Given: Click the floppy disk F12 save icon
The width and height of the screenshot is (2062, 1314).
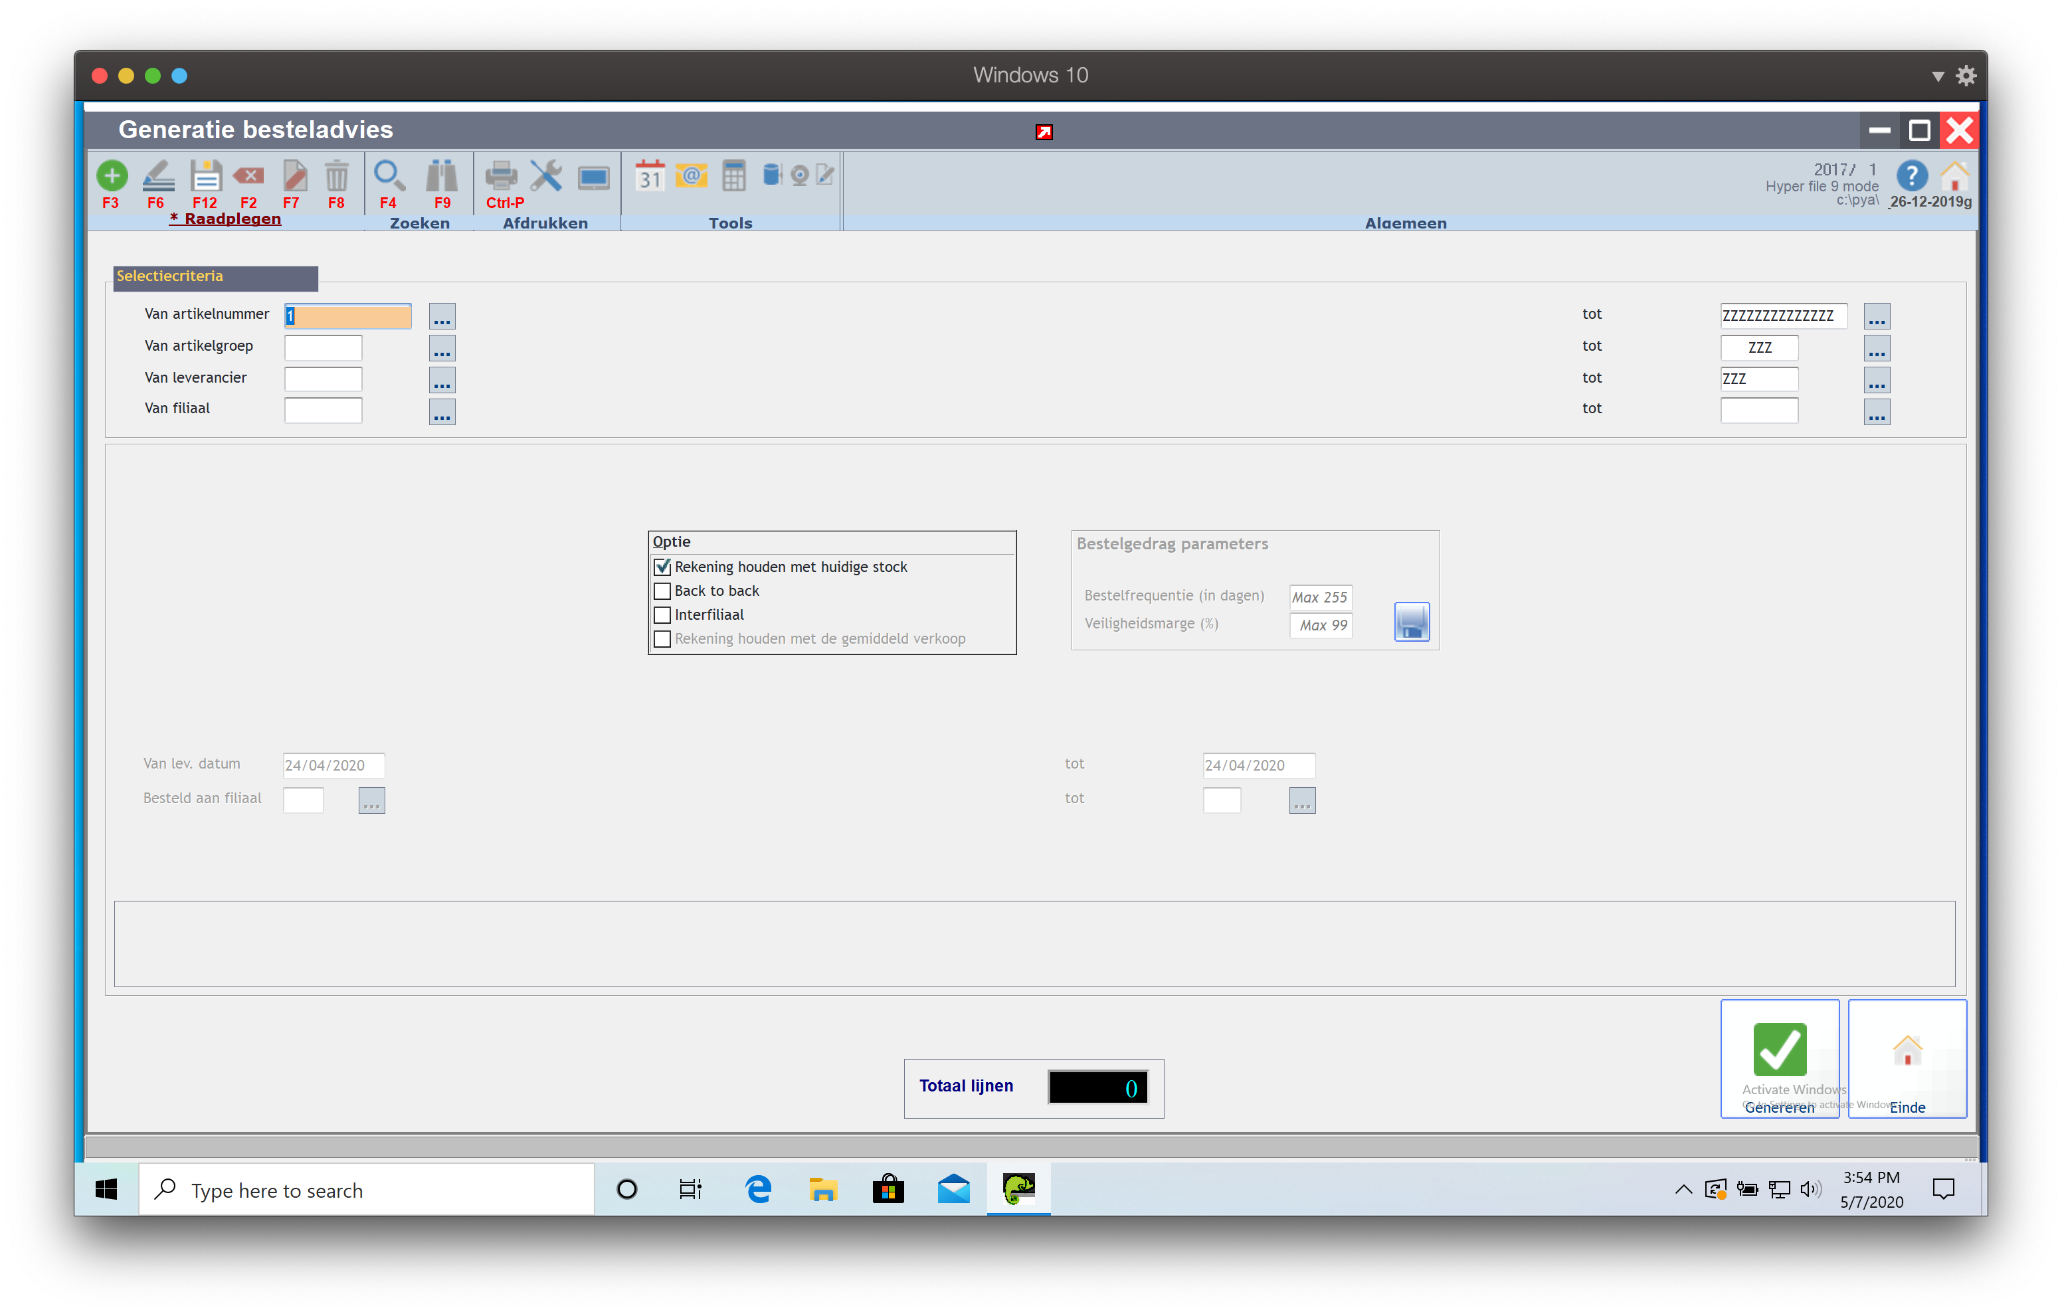Looking at the screenshot, I should pos(205,175).
